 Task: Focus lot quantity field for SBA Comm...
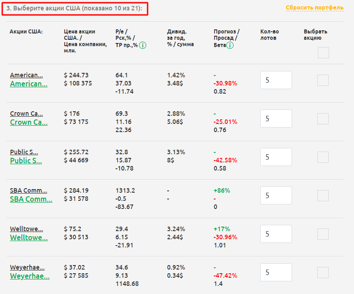pyautogui.click(x=276, y=195)
